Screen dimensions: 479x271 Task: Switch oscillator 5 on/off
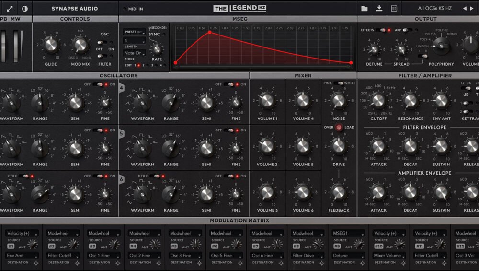pyautogui.click(x=229, y=130)
